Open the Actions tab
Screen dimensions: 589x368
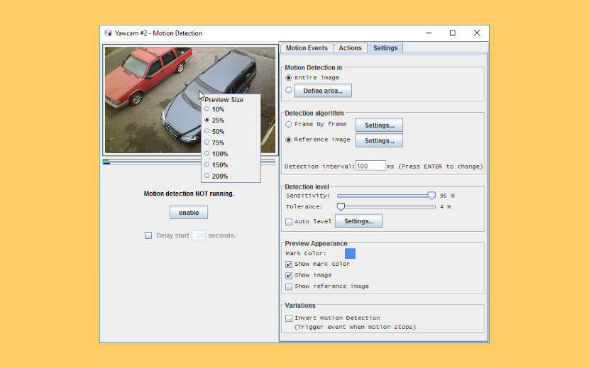[x=350, y=48]
